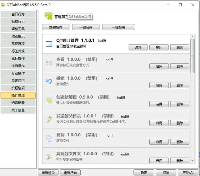Open the 语言配置 tab

click(18, 103)
